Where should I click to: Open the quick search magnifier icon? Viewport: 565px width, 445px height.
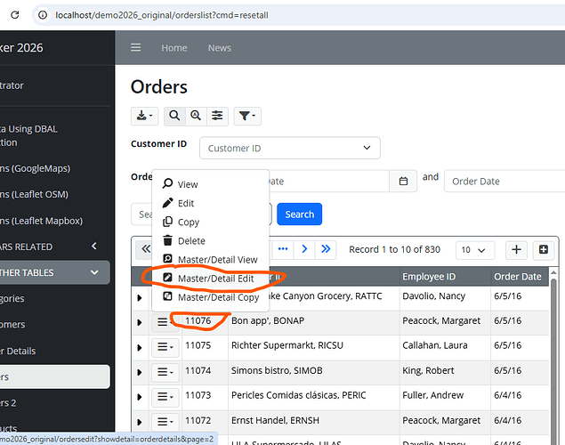tap(174, 116)
